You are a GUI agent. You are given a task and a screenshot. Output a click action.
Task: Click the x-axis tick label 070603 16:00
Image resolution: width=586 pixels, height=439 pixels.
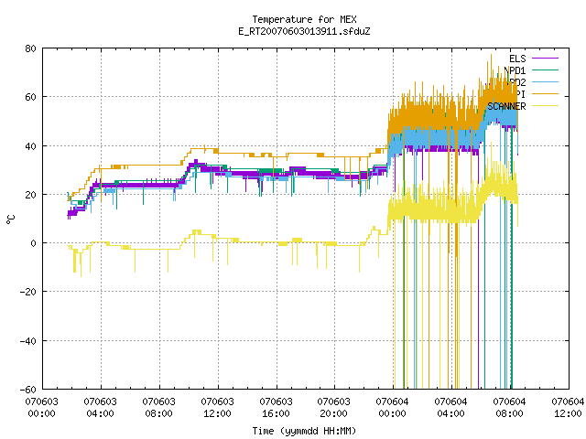[x=277, y=408]
